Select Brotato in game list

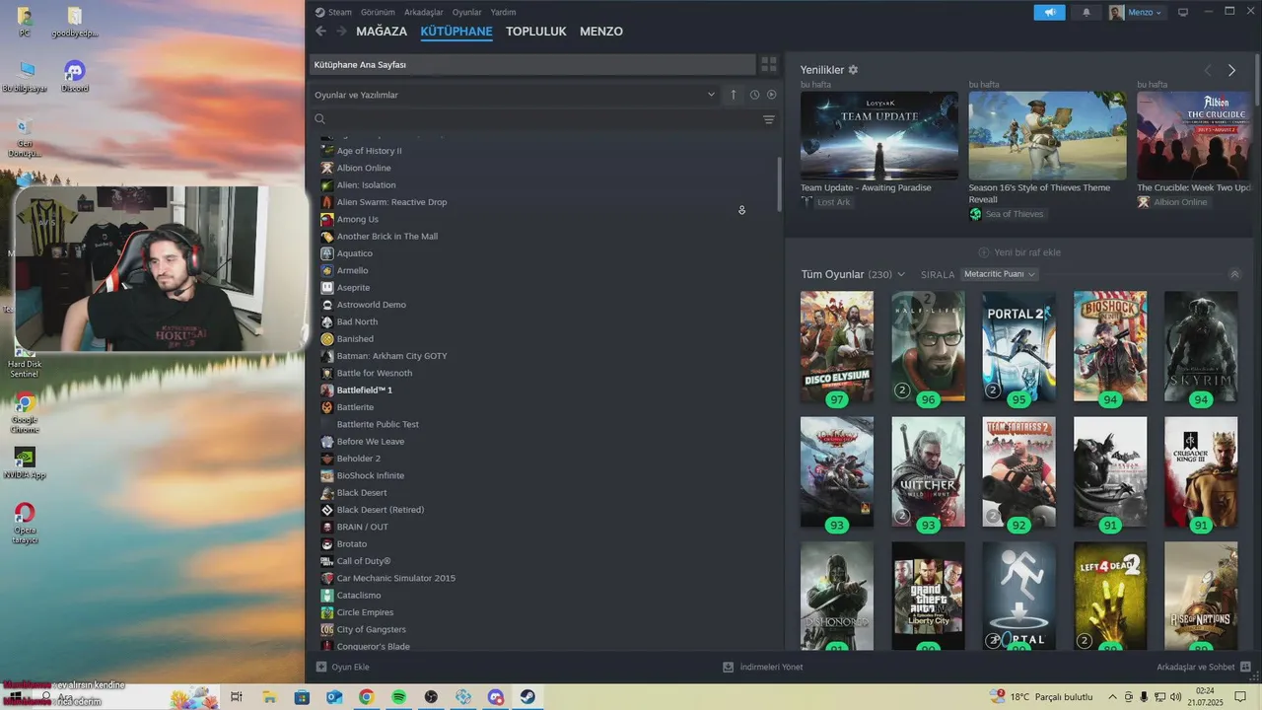tap(352, 543)
